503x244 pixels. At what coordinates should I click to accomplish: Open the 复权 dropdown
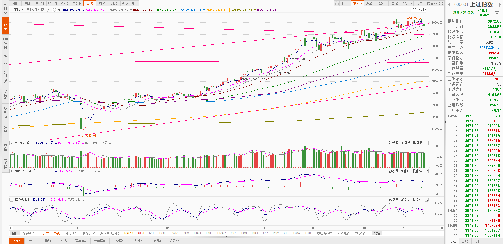[358, 3]
